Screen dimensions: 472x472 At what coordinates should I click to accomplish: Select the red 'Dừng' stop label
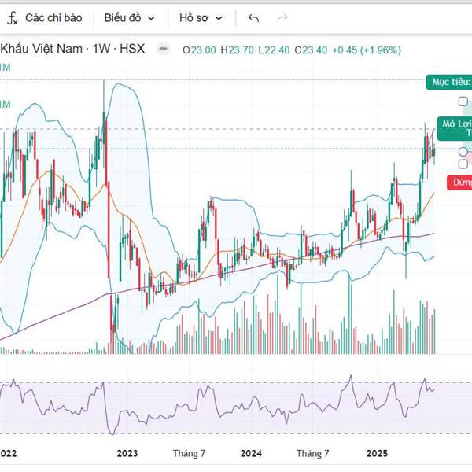pos(459,183)
